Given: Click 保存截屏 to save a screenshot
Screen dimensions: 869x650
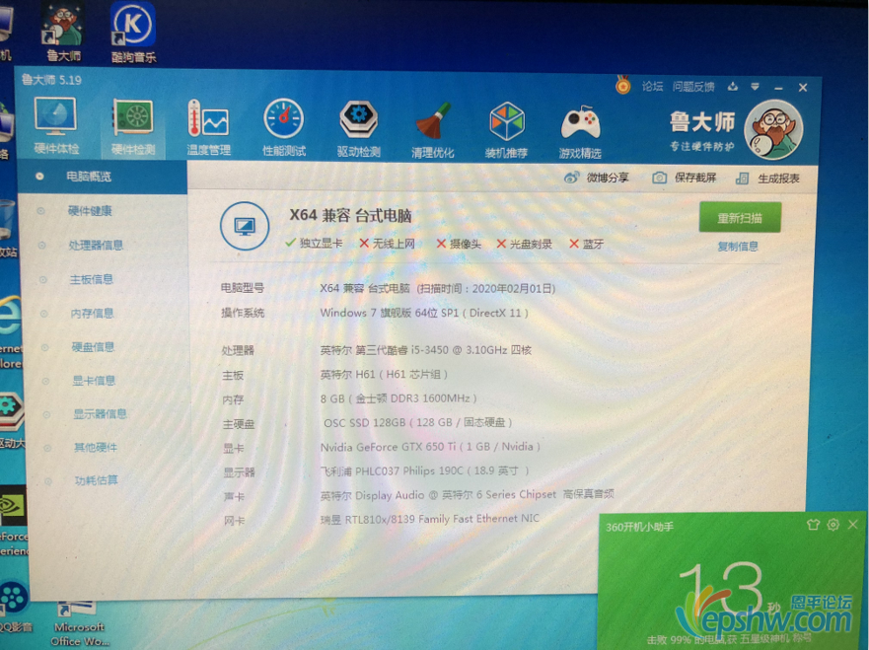Looking at the screenshot, I should pyautogui.click(x=685, y=178).
